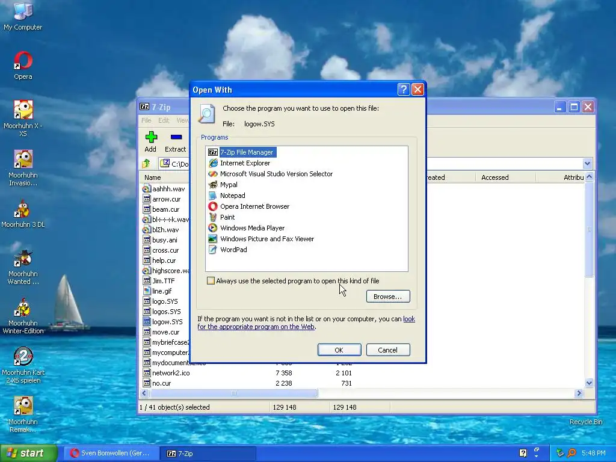616x462 pixels.
Task: Click the horizontal scrollbar right arrow
Action: click(x=579, y=393)
